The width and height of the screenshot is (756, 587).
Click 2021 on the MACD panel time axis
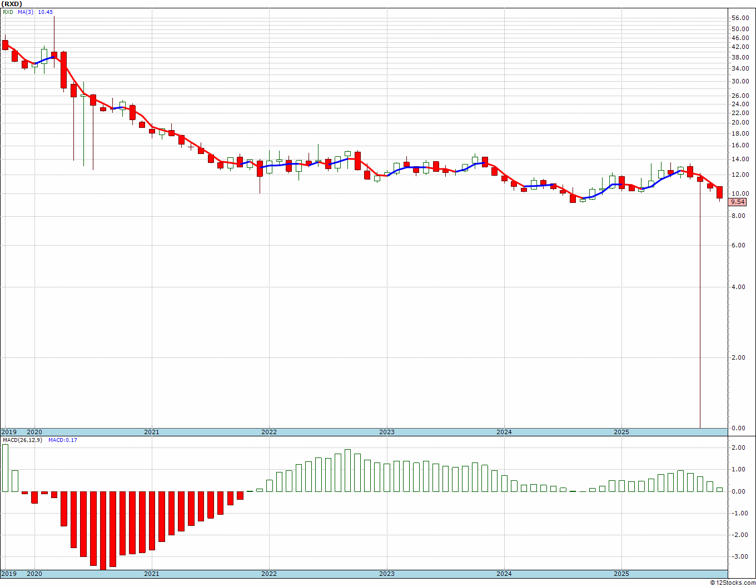click(x=152, y=574)
